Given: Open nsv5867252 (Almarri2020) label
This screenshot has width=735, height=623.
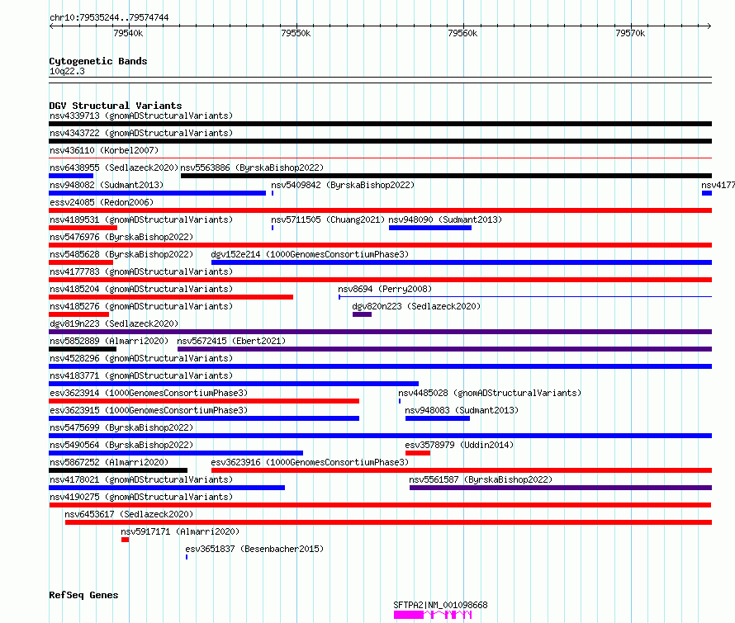Looking at the screenshot, I should [x=109, y=462].
